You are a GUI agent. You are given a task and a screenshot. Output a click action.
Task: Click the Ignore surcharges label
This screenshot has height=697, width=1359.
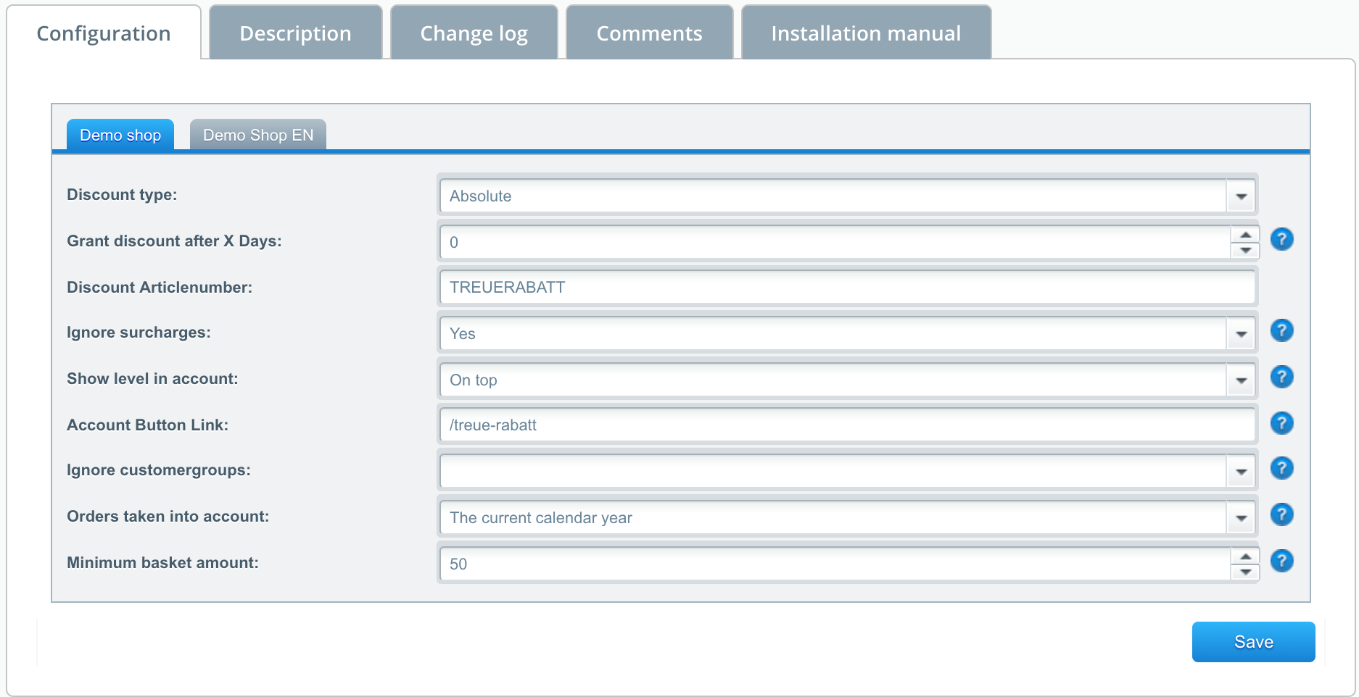click(x=139, y=333)
